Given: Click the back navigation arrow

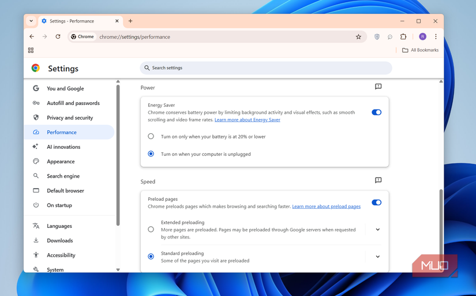Looking at the screenshot, I should pos(32,37).
